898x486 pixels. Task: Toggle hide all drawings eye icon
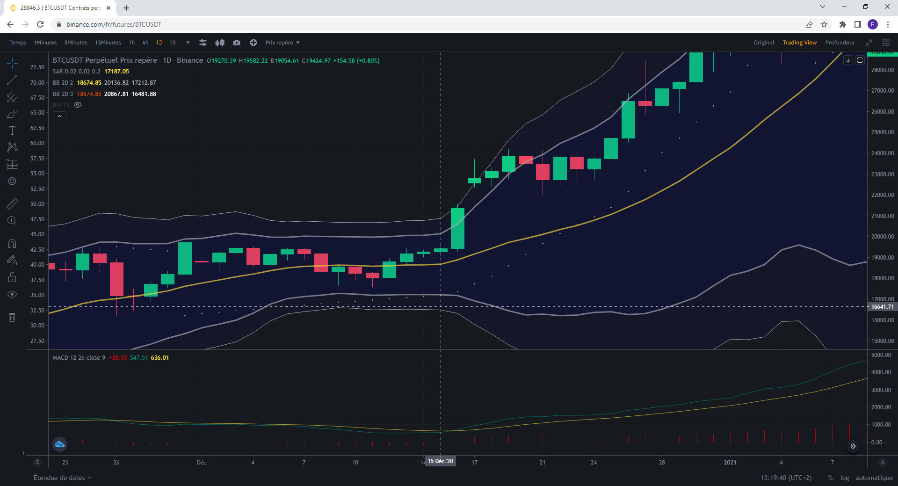[12, 294]
